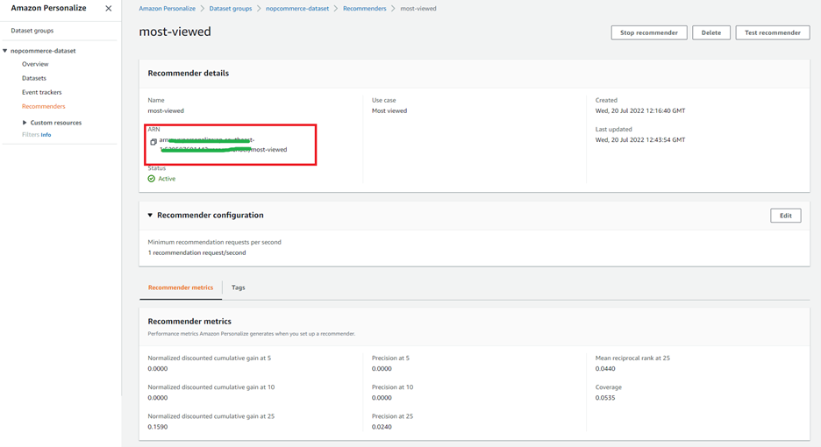This screenshot has width=821, height=447.
Task: Collapse the nopcommerce-dataset tree node
Action: [x=4, y=51]
